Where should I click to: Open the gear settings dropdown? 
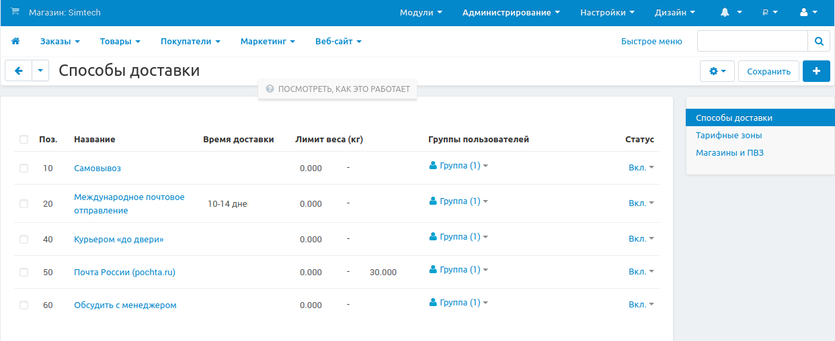click(x=717, y=71)
